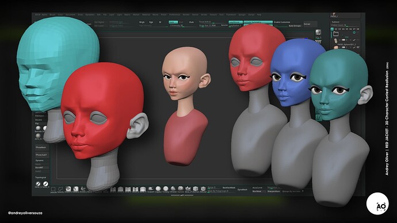Click the subtool folder icon
This screenshot has width=397, height=223.
pos(336,34)
